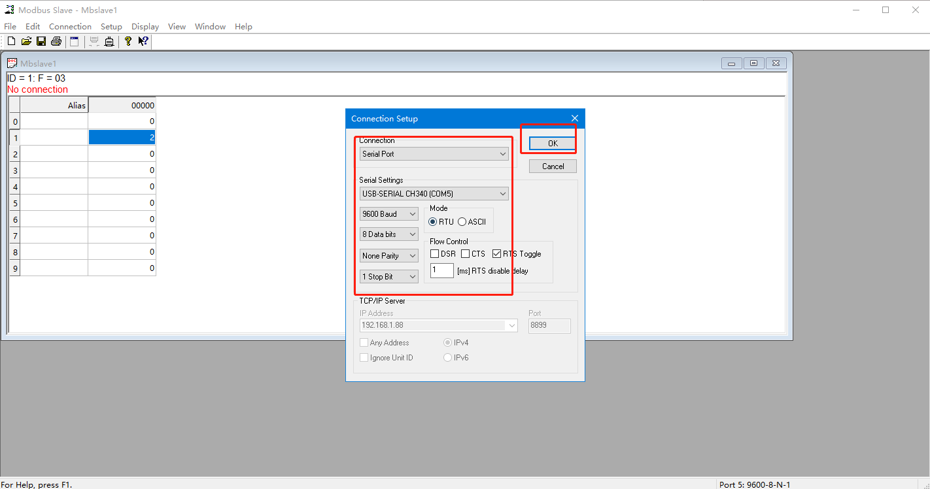Open the Serial Port connection type dropdown
The height and width of the screenshot is (489, 930).
point(434,154)
